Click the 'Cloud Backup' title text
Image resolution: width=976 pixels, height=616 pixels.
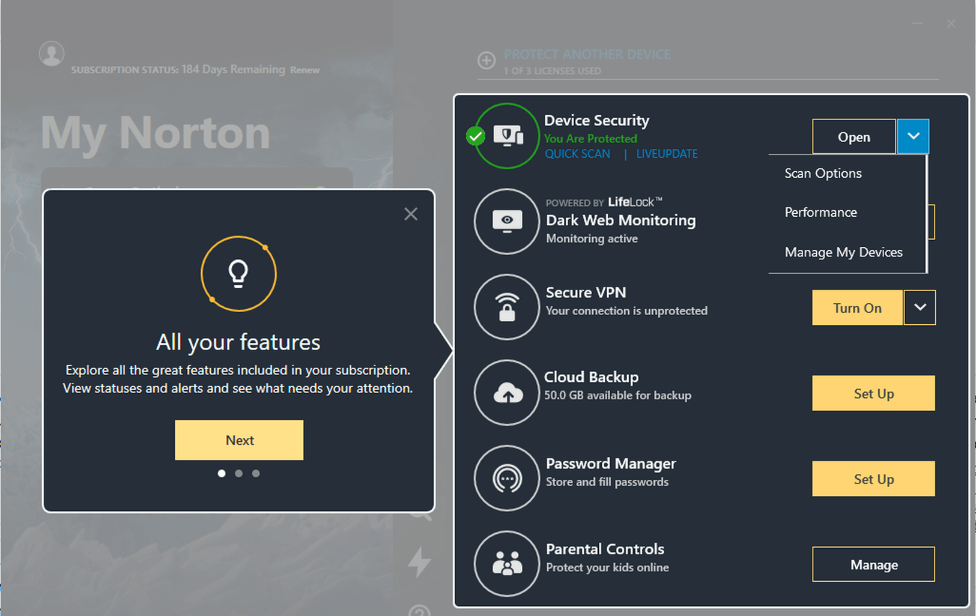point(591,377)
